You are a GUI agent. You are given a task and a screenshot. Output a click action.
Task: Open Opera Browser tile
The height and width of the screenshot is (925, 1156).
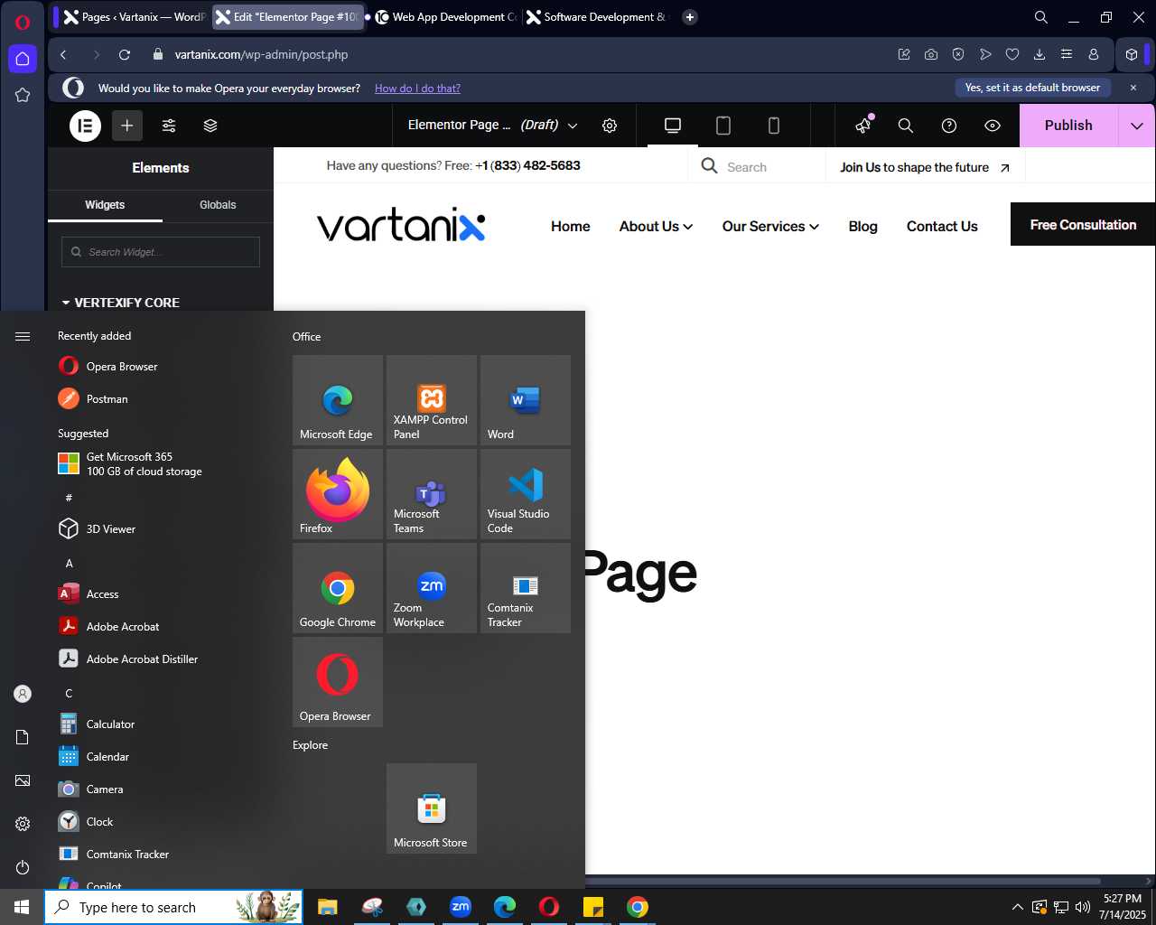click(x=338, y=682)
